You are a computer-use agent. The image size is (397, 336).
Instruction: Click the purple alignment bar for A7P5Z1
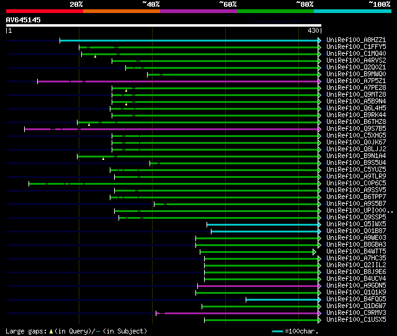click(178, 81)
